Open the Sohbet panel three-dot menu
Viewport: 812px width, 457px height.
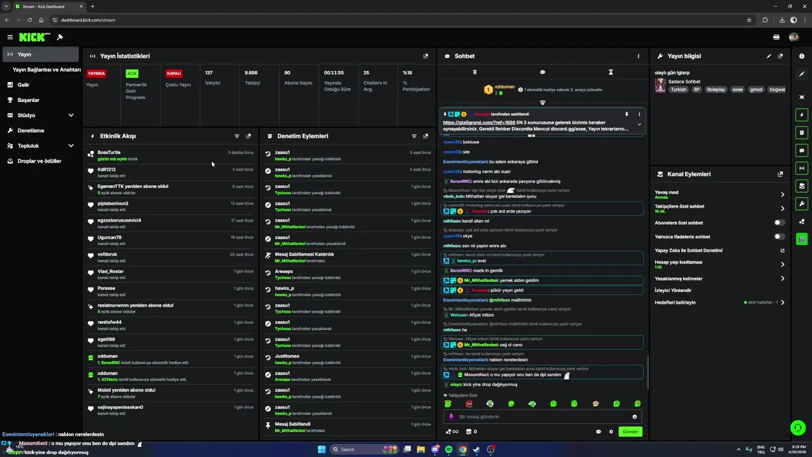(638, 56)
